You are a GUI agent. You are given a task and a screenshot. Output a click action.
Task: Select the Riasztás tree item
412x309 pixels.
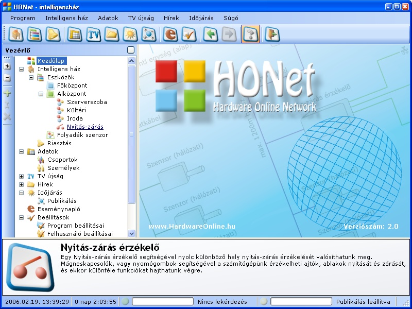click(x=59, y=143)
